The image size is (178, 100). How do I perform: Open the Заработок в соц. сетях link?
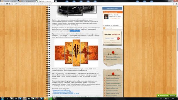(x=112, y=93)
